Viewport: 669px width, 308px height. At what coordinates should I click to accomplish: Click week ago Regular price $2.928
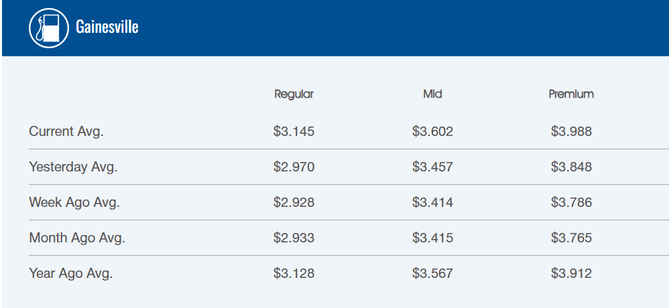294,202
